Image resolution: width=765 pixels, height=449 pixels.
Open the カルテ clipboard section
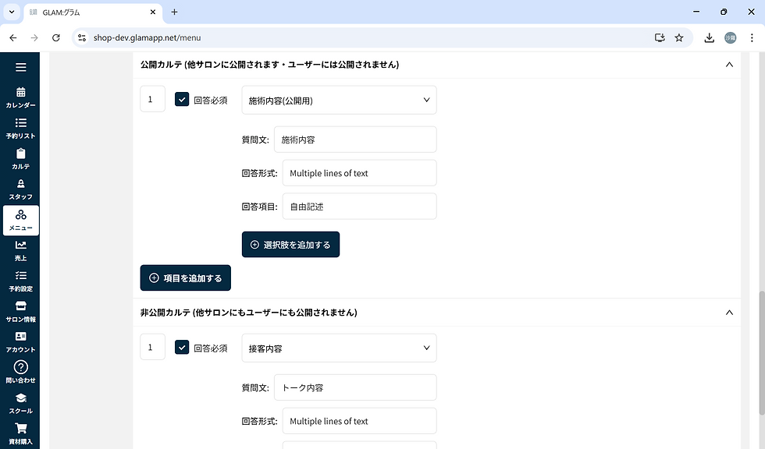[x=20, y=159]
